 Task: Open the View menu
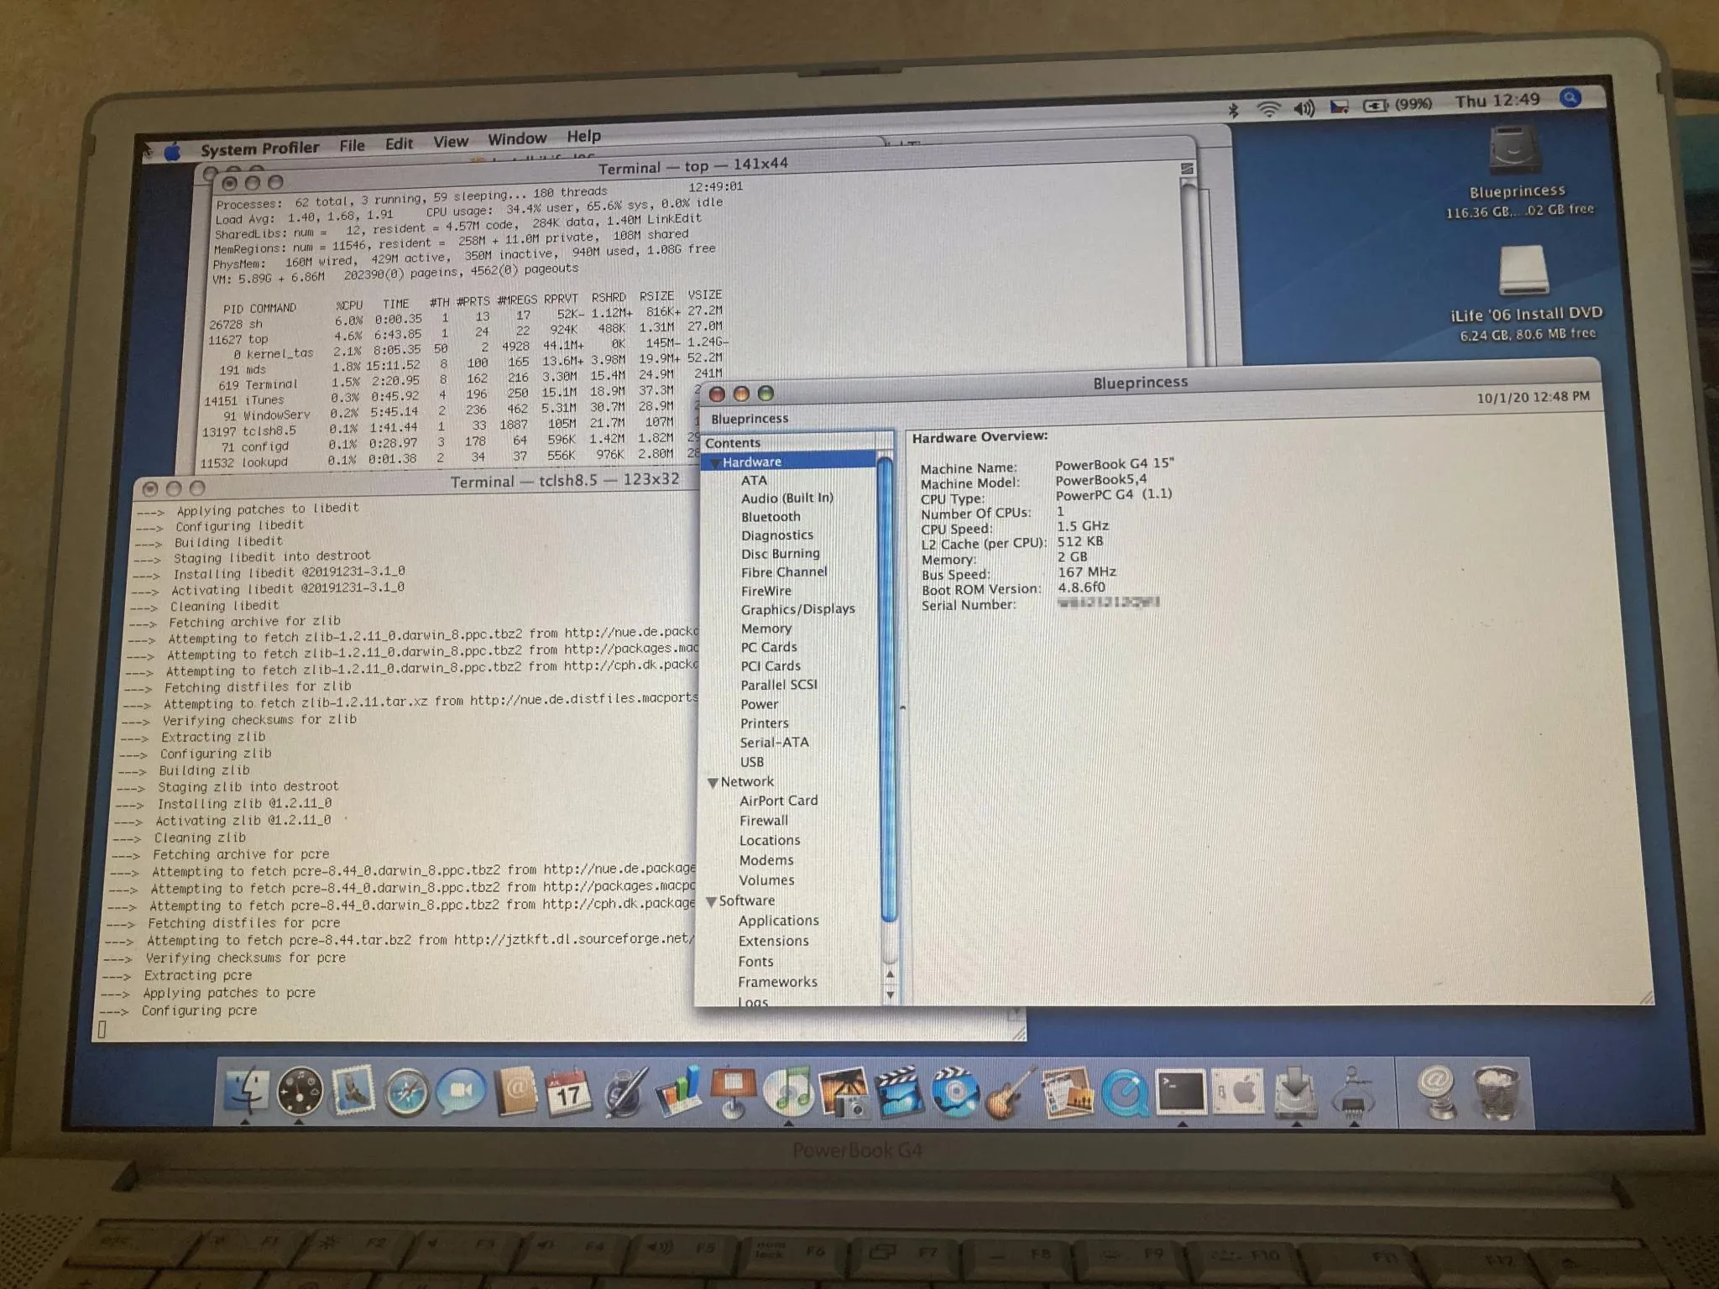pyautogui.click(x=451, y=141)
